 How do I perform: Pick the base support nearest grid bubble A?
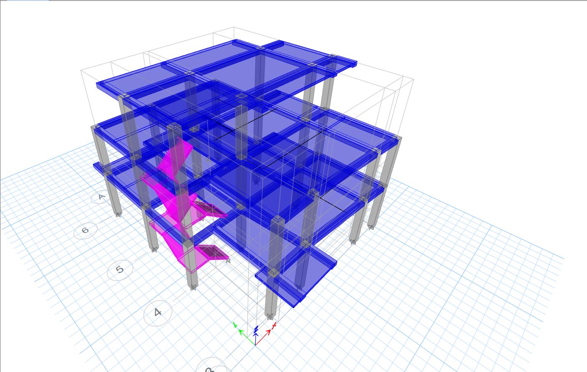pyautogui.click(x=118, y=215)
